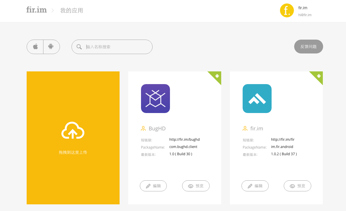Viewport: 346px width, 211px height.
Task: Edit the fir.im app via 编辑
Action: click(255, 186)
